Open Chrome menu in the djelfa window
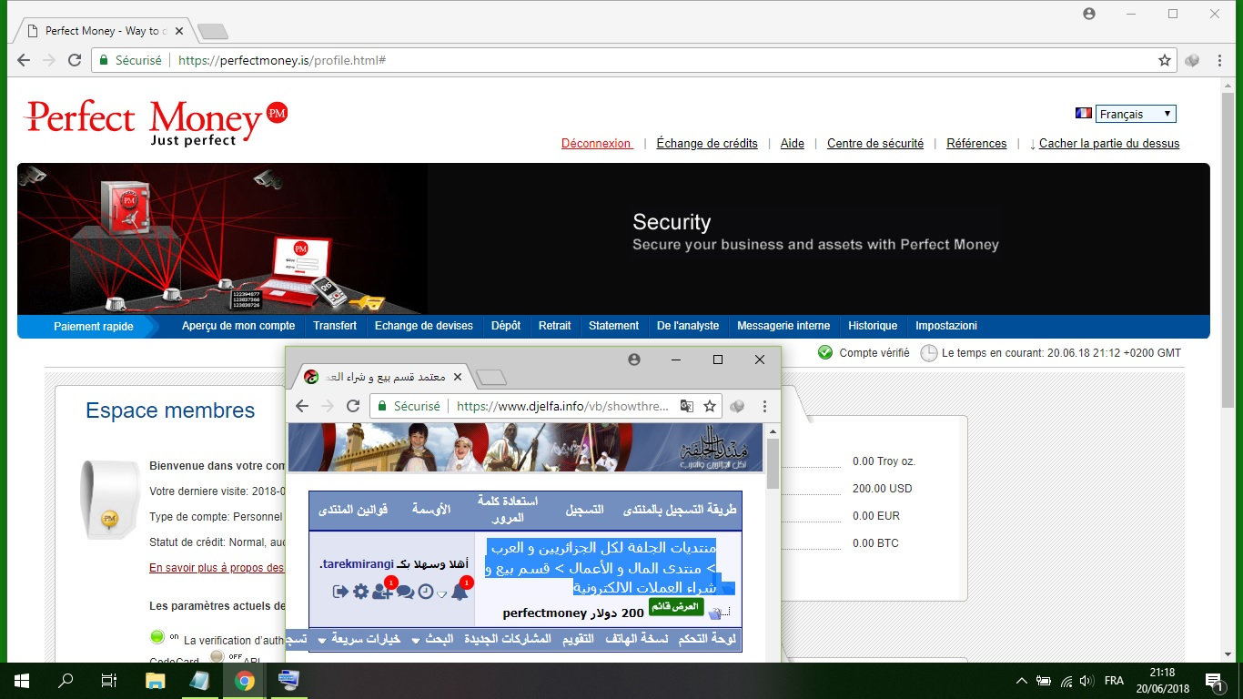 [x=764, y=406]
